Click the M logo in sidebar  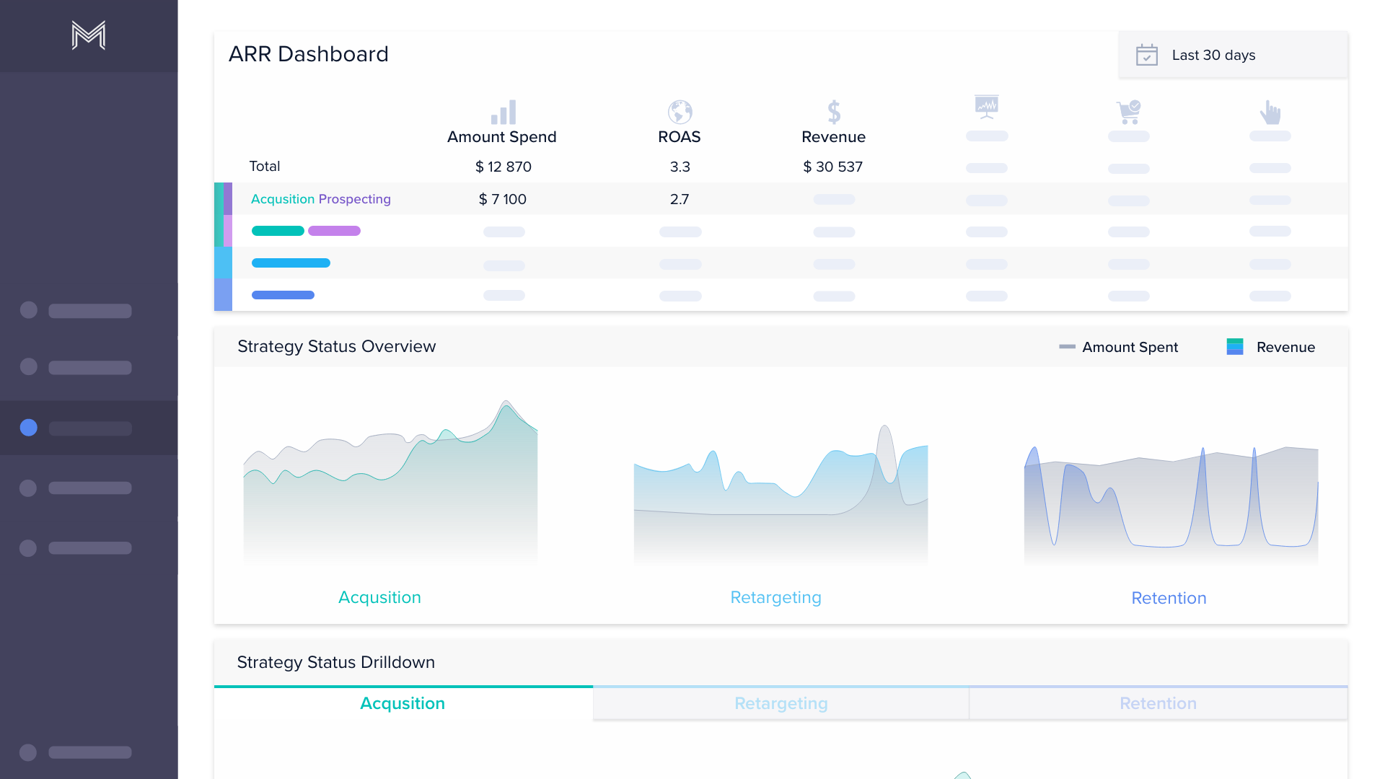[89, 35]
